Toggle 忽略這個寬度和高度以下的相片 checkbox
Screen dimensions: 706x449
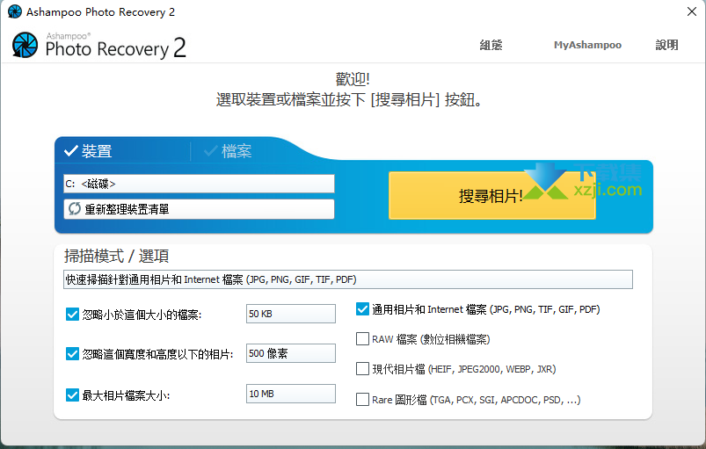(x=72, y=353)
